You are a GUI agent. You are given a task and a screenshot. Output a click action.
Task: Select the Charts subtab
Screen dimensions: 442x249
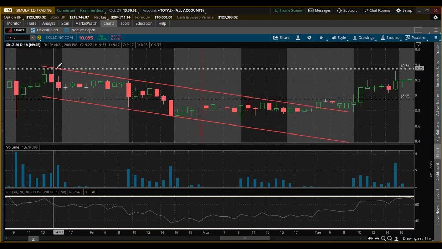pos(16,30)
